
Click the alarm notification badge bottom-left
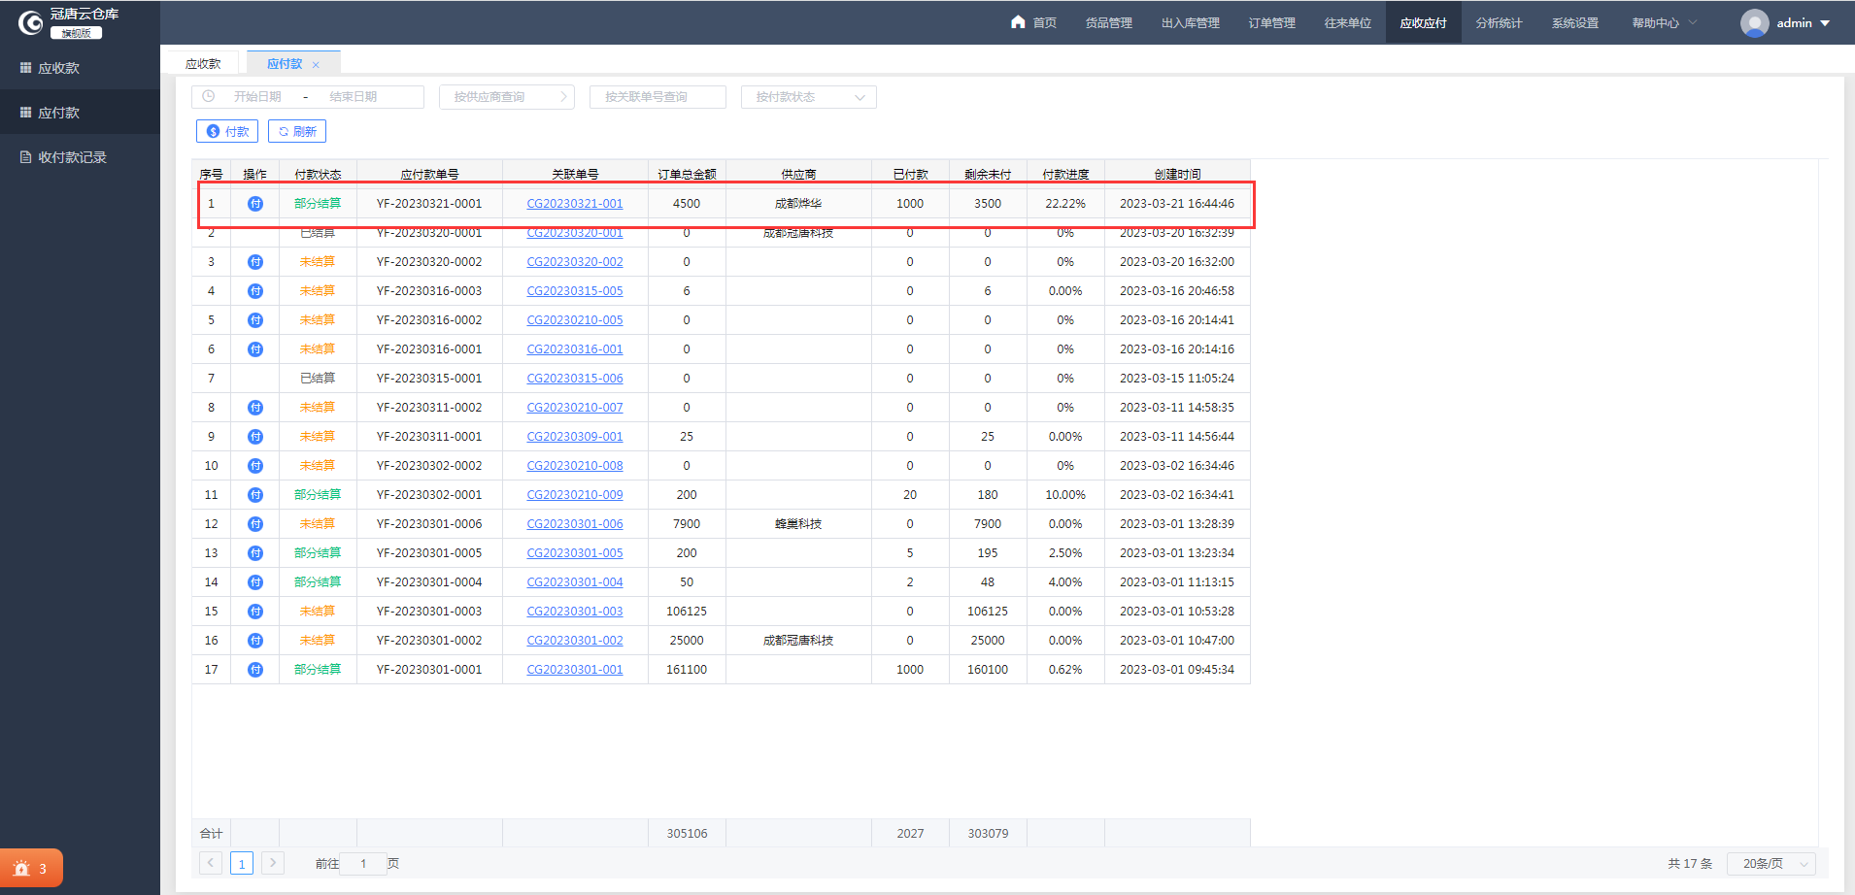[31, 868]
